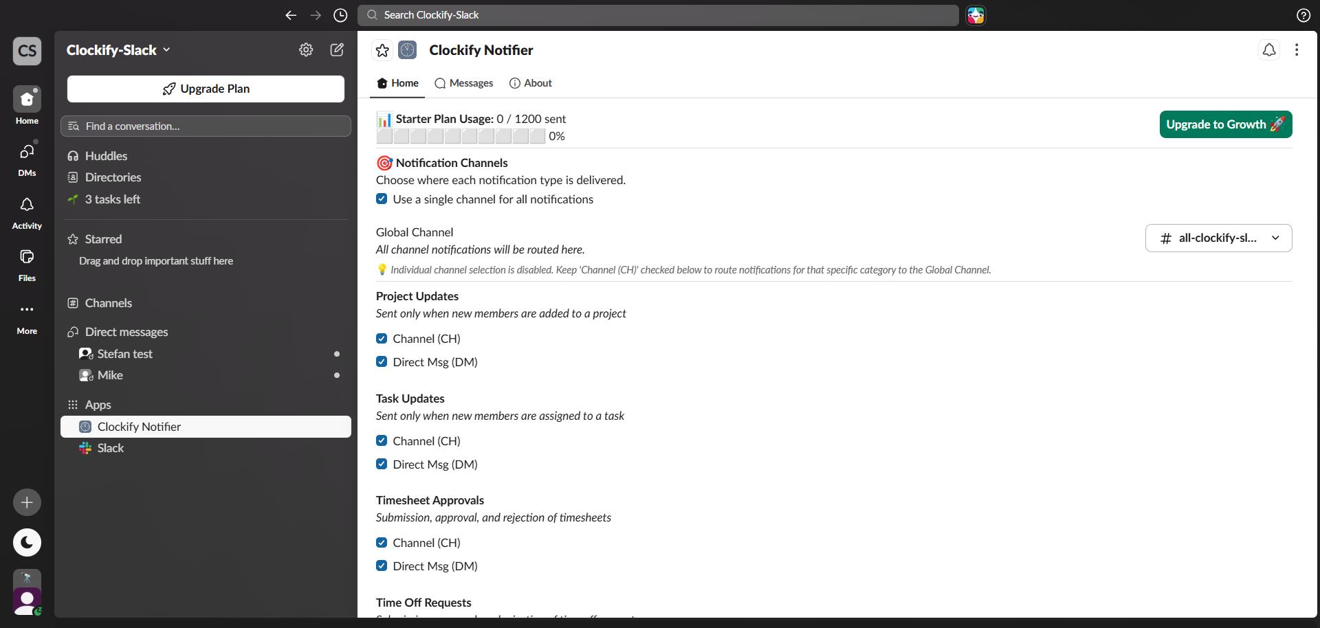Click Upgrade to Growth button

1226,124
